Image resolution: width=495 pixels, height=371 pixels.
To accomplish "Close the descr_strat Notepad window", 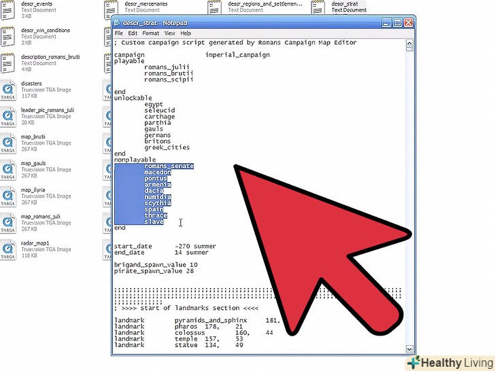I will click(409, 22).
